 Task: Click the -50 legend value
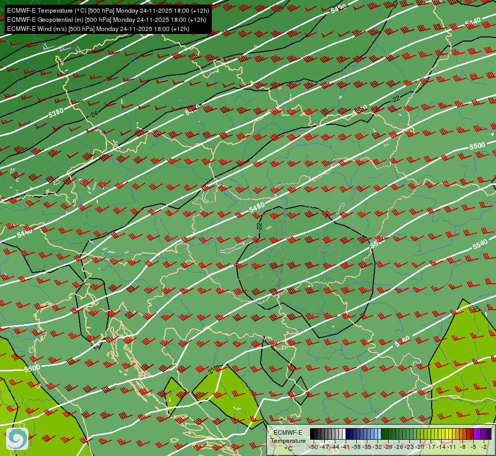(x=314, y=447)
